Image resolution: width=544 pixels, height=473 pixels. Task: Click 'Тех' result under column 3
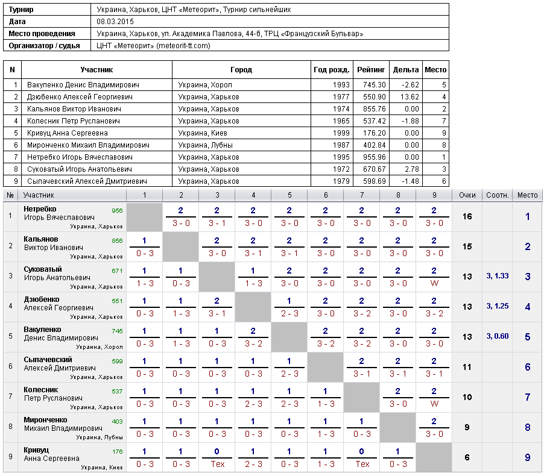218,465
